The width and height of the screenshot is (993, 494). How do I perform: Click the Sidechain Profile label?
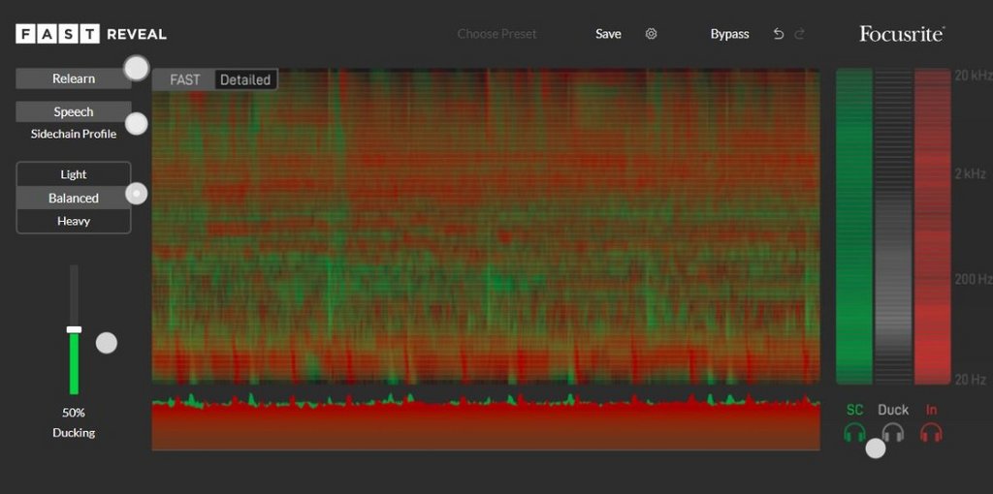74,134
